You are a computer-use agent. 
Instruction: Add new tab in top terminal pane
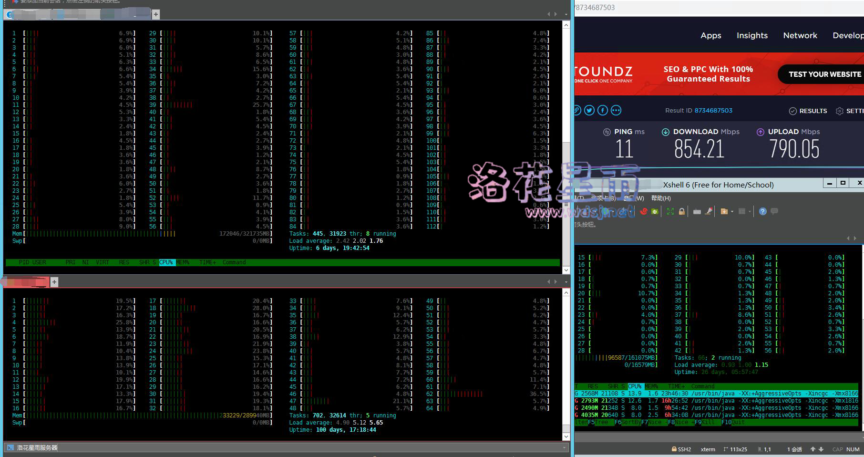156,14
